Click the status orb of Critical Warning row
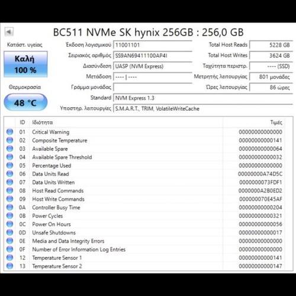This screenshot has height=296, width=296. click(x=9, y=132)
